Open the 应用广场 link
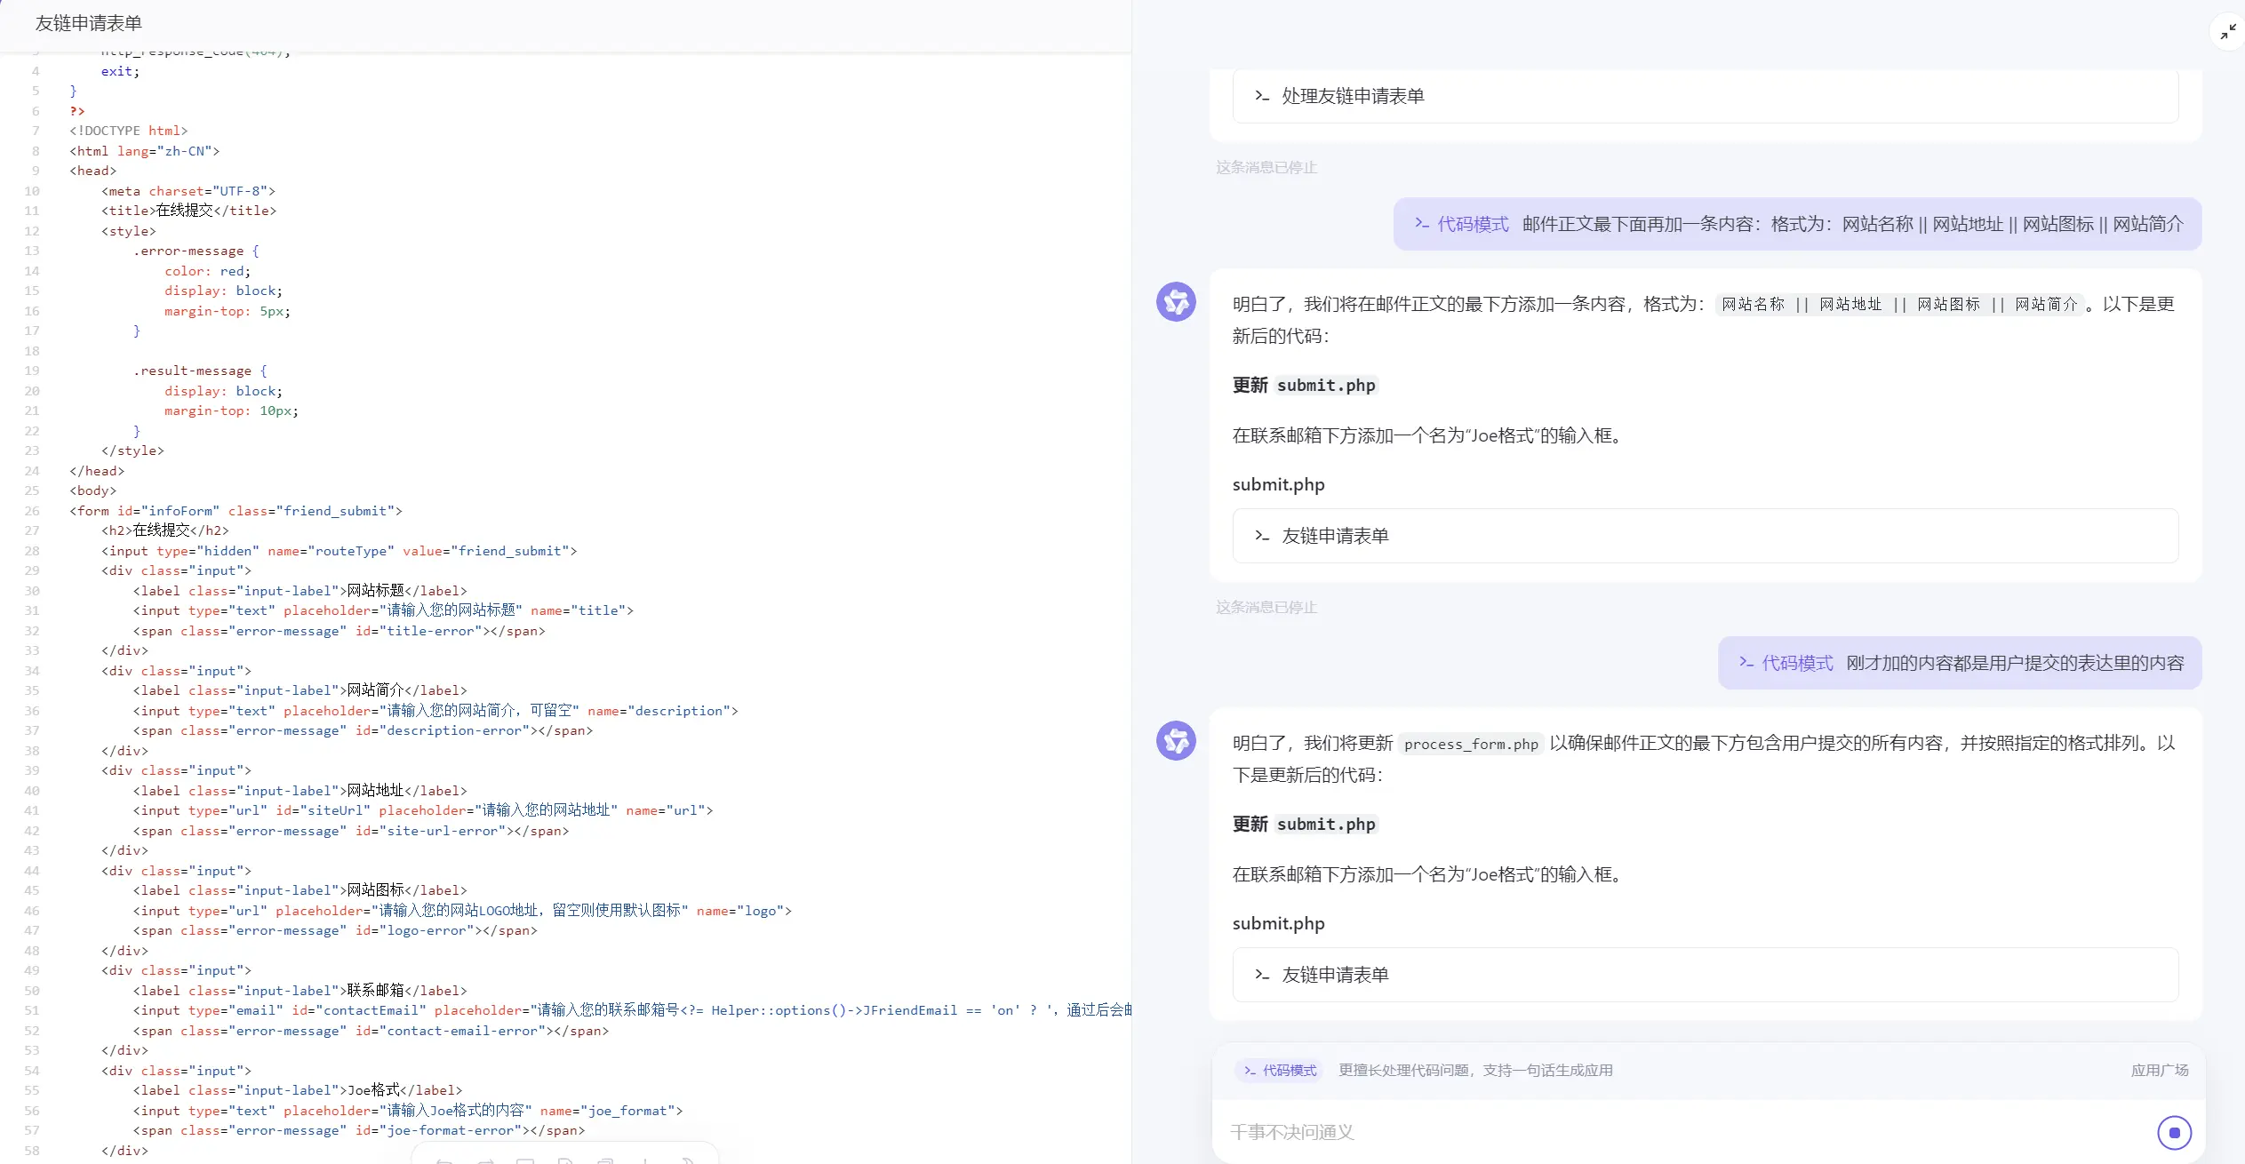This screenshot has width=2245, height=1164. pyautogui.click(x=2159, y=1071)
